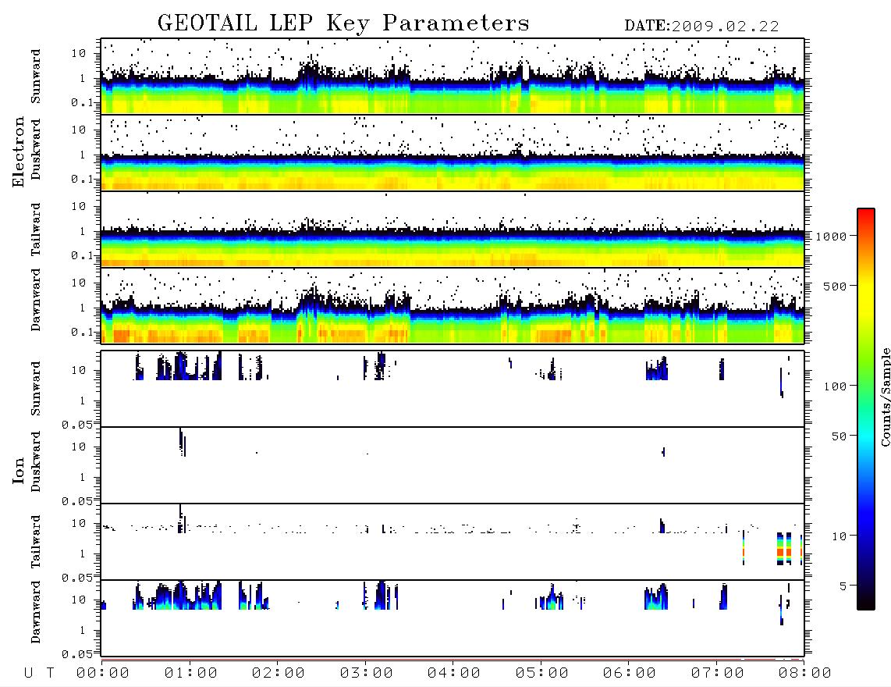891x687 pixels.
Task: Click the "04:00" time tick label
Action: 454,674
